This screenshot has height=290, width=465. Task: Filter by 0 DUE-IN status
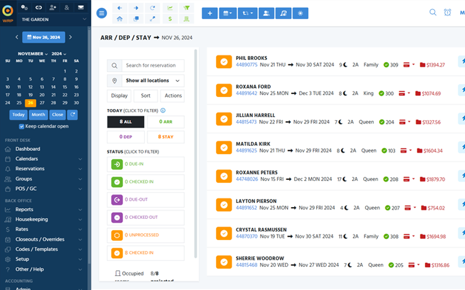click(146, 164)
